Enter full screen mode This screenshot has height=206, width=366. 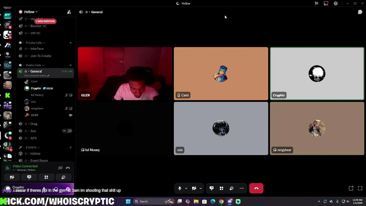(x=360, y=188)
